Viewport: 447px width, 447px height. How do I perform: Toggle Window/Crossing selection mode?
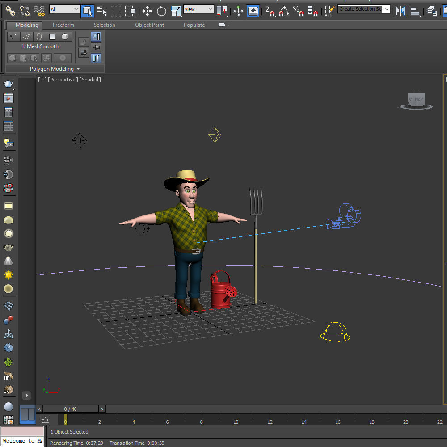click(130, 11)
